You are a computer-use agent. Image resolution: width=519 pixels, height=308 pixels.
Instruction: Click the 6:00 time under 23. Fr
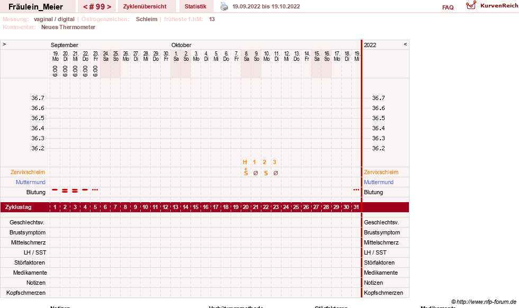tap(95, 71)
